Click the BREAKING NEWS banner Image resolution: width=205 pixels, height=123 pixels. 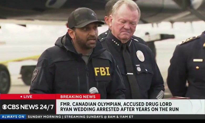point(78,97)
